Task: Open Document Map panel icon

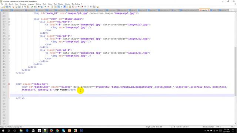Action: click(70, 7)
